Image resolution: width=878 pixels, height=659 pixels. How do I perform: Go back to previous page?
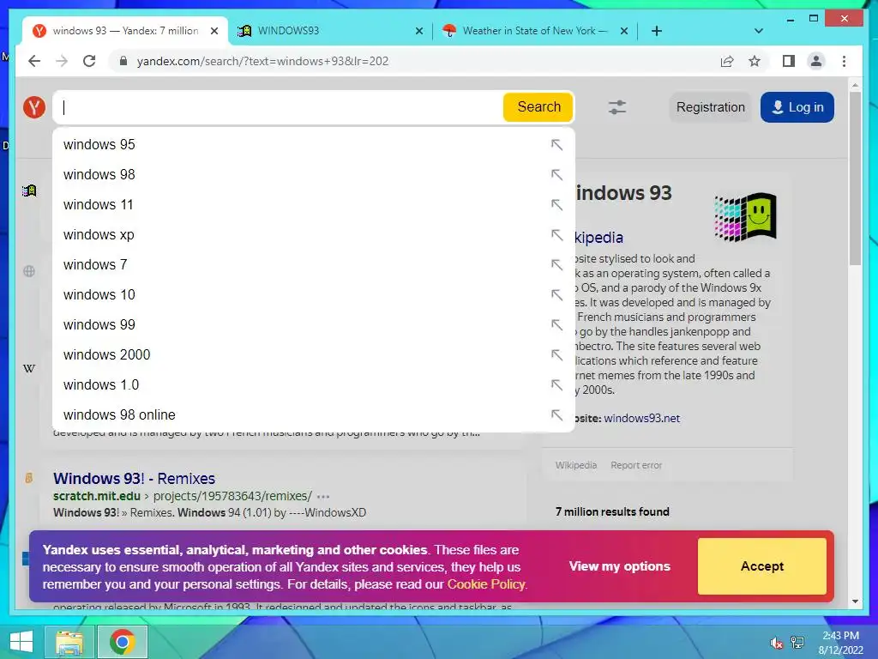34,61
